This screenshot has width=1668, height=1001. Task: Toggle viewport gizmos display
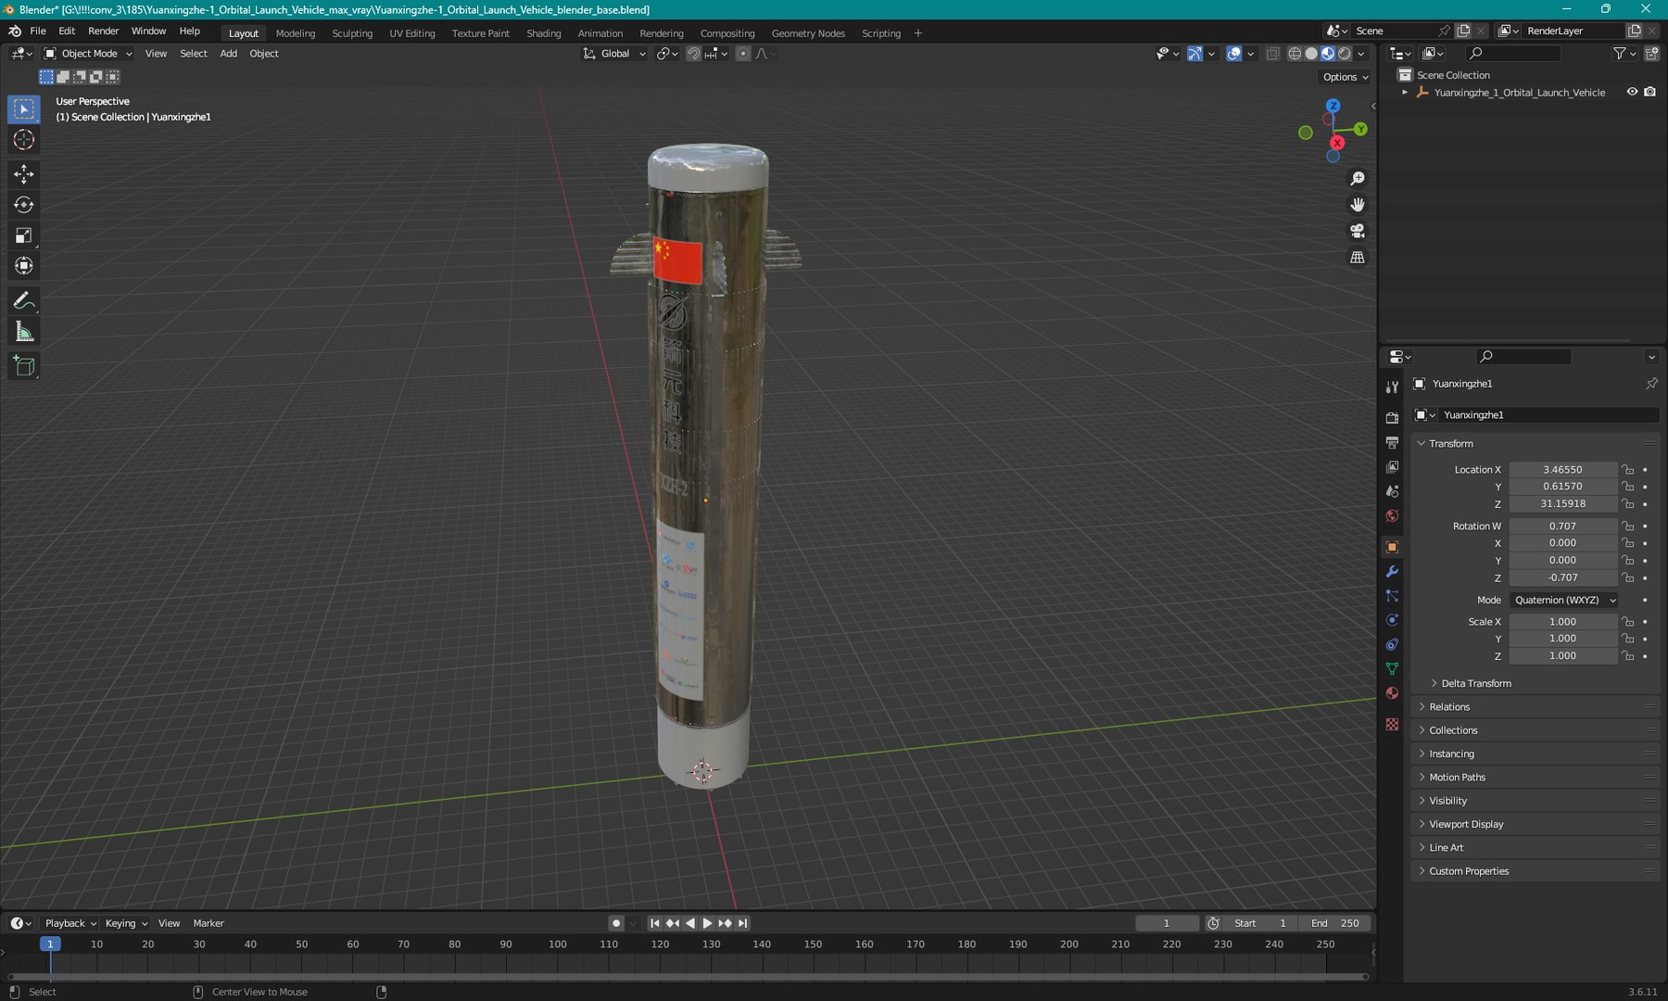[1194, 54]
